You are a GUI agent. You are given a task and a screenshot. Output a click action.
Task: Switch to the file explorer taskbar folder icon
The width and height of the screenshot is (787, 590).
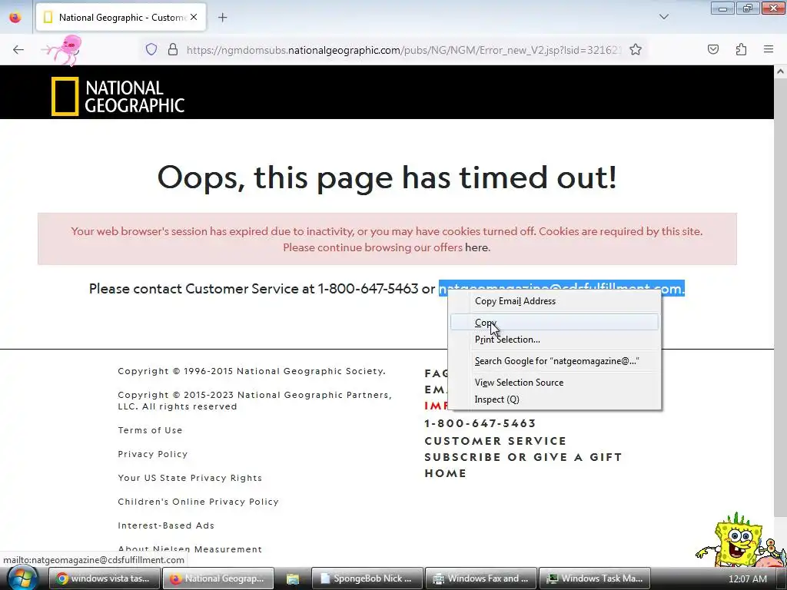click(x=293, y=578)
